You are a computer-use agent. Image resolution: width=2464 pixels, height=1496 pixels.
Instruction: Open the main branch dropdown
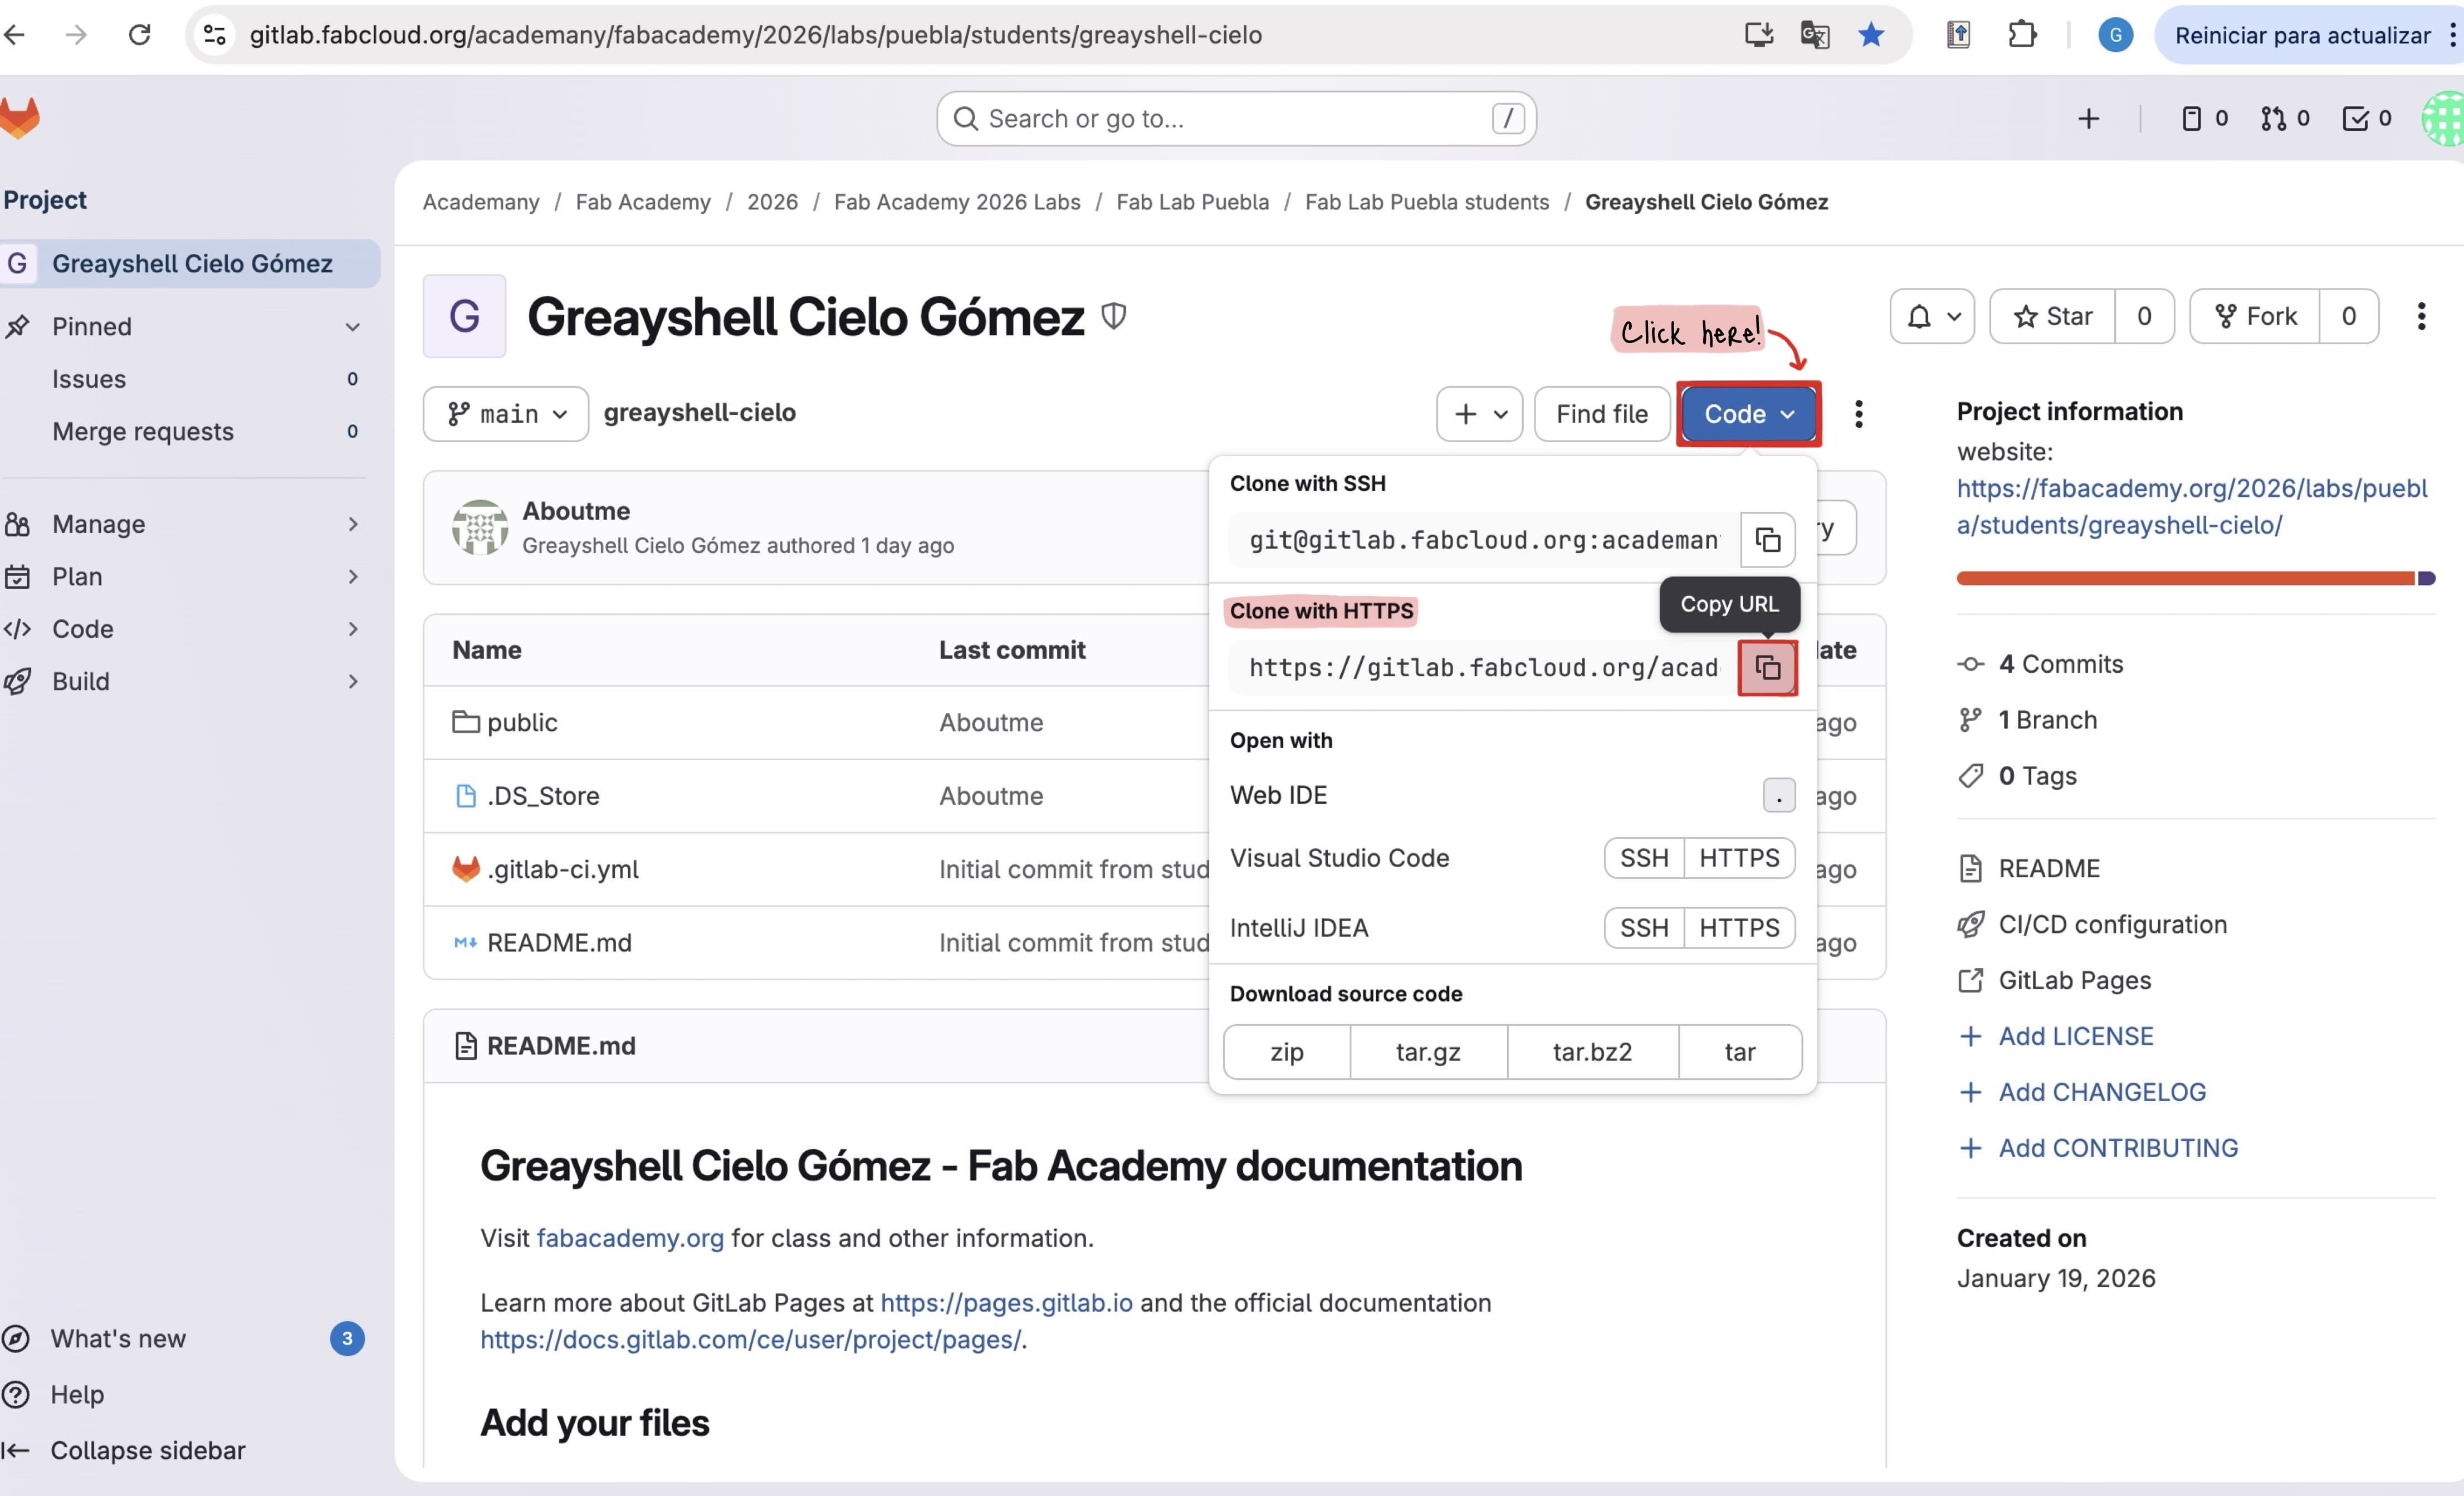pos(505,413)
